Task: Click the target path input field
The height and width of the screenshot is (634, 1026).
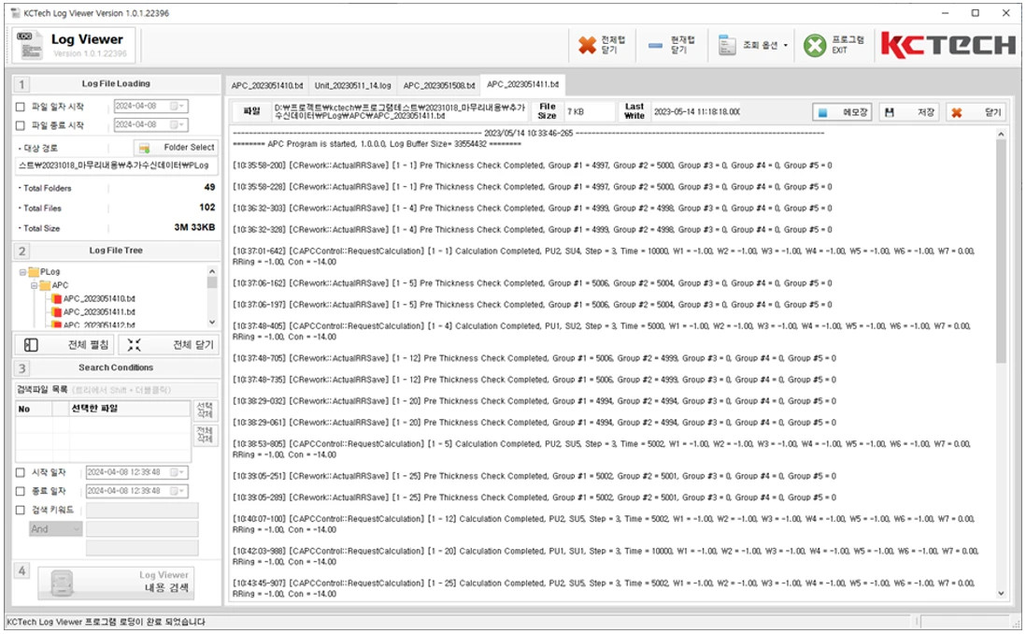Action: point(116,166)
